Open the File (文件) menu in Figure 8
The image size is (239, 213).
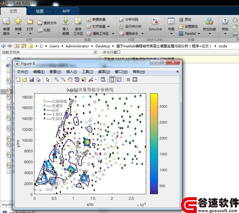point(22,72)
